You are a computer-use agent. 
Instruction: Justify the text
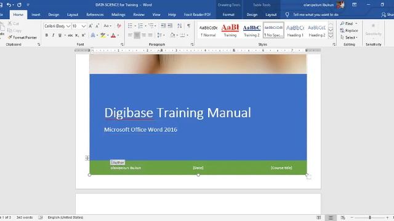pos(150,36)
